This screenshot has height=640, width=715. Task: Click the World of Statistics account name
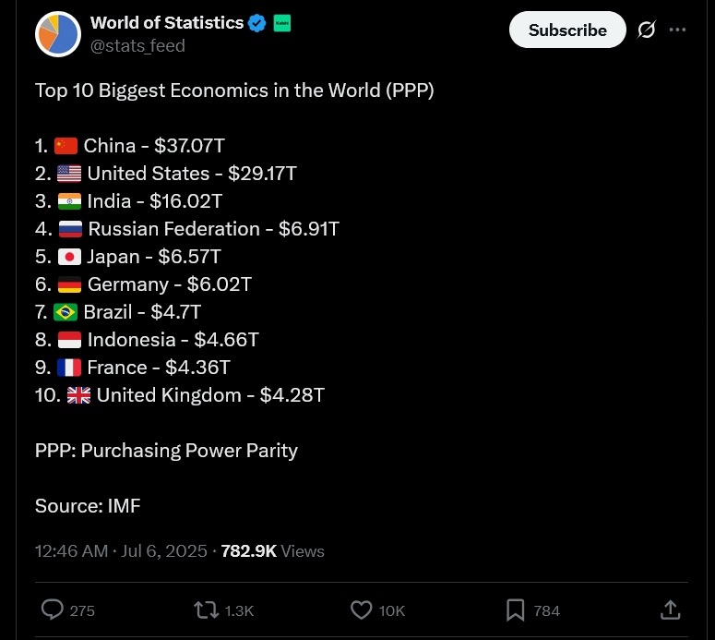(167, 23)
